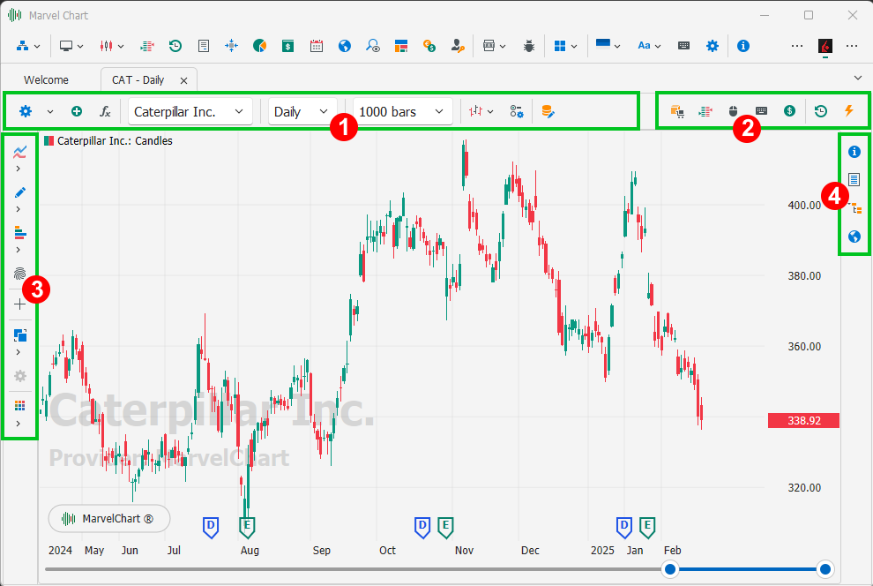Toggle the green dollar circle icon
Screen dimensions: 873x586
click(x=789, y=111)
